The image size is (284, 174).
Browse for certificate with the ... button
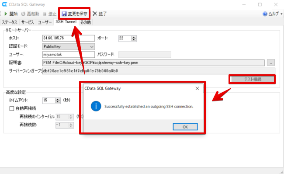(x=271, y=63)
